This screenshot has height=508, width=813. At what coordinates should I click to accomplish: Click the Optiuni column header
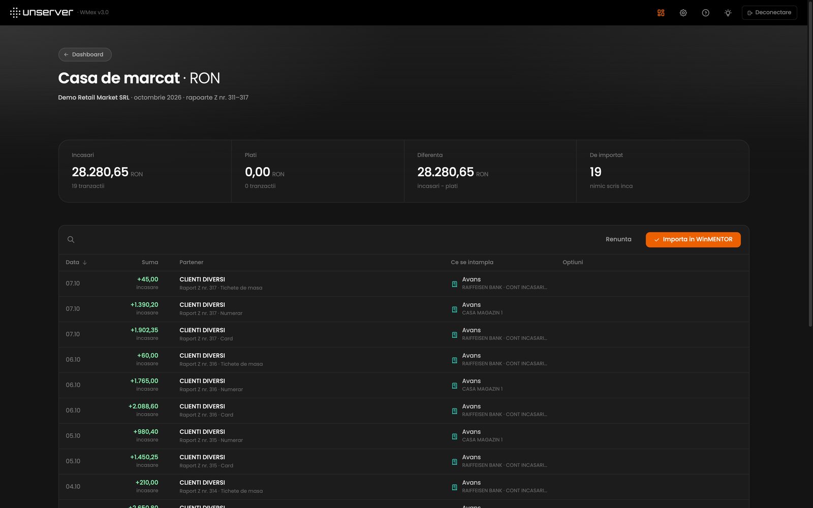pos(573,262)
